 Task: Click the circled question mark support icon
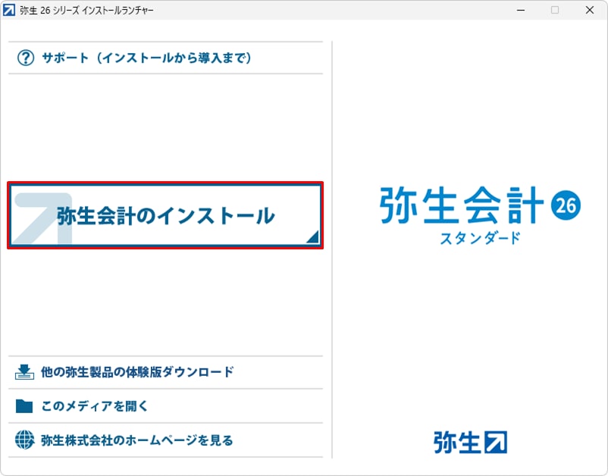tap(26, 57)
